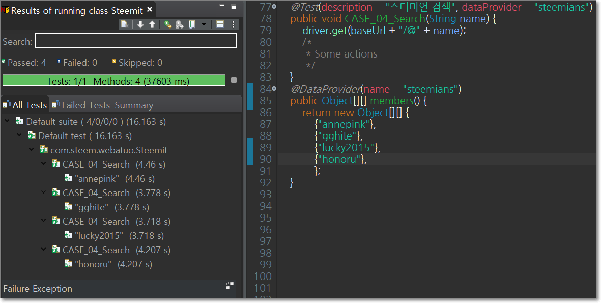Click the @DataProvider annotation in the editor
Screen dimensions: 601x303
pyautogui.click(x=325, y=89)
